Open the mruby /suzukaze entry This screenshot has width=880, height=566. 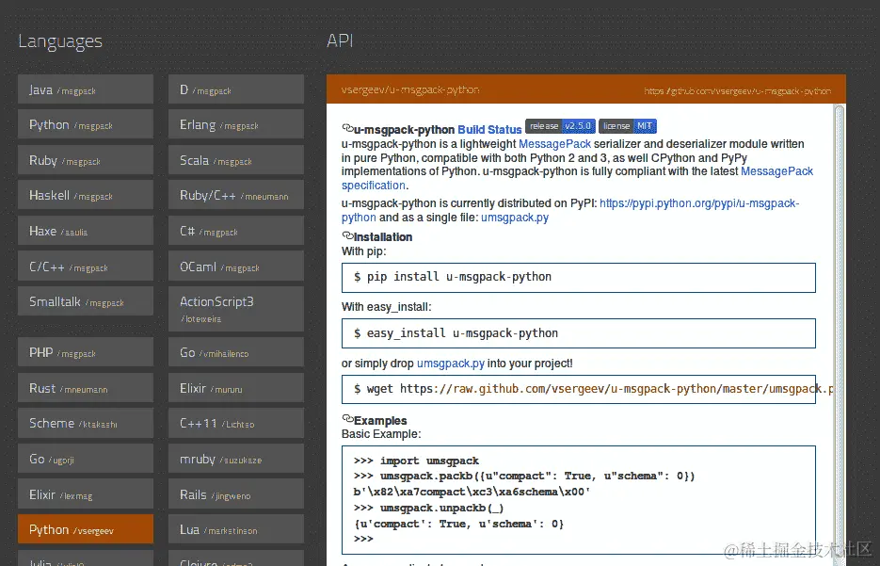(x=236, y=459)
